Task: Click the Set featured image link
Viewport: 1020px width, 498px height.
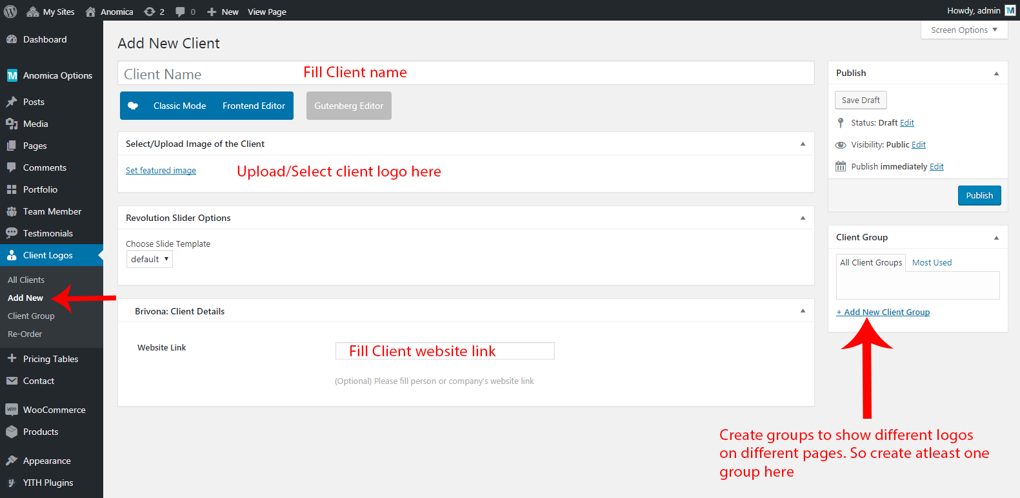Action: pos(161,171)
